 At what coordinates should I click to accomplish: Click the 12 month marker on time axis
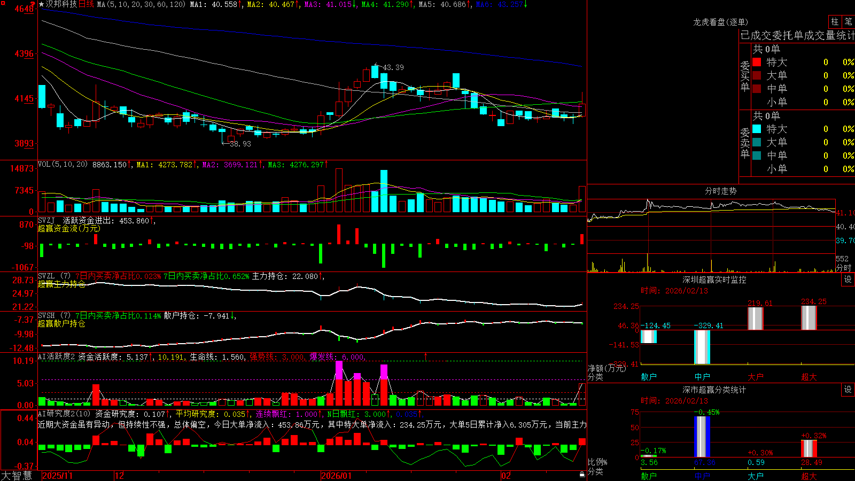pyautogui.click(x=120, y=476)
